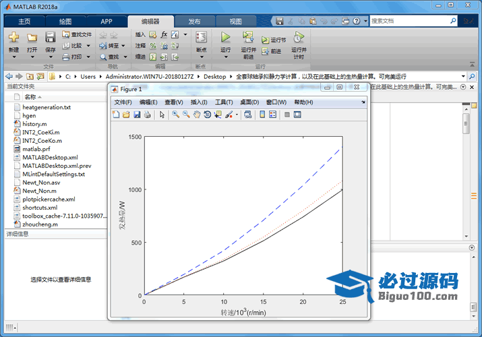This screenshot has height=337, width=482.
Task: Click Hide Plot Tools icon in Figure 1
Action: (287, 115)
